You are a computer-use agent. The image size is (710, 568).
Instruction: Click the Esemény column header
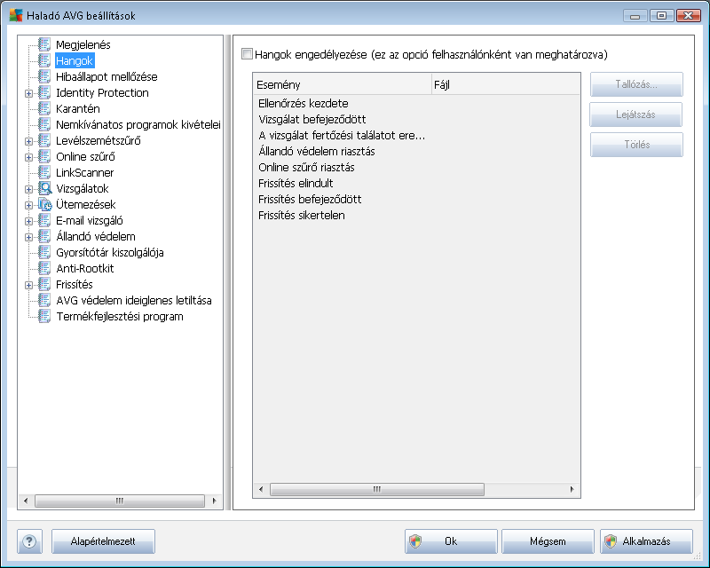point(343,84)
